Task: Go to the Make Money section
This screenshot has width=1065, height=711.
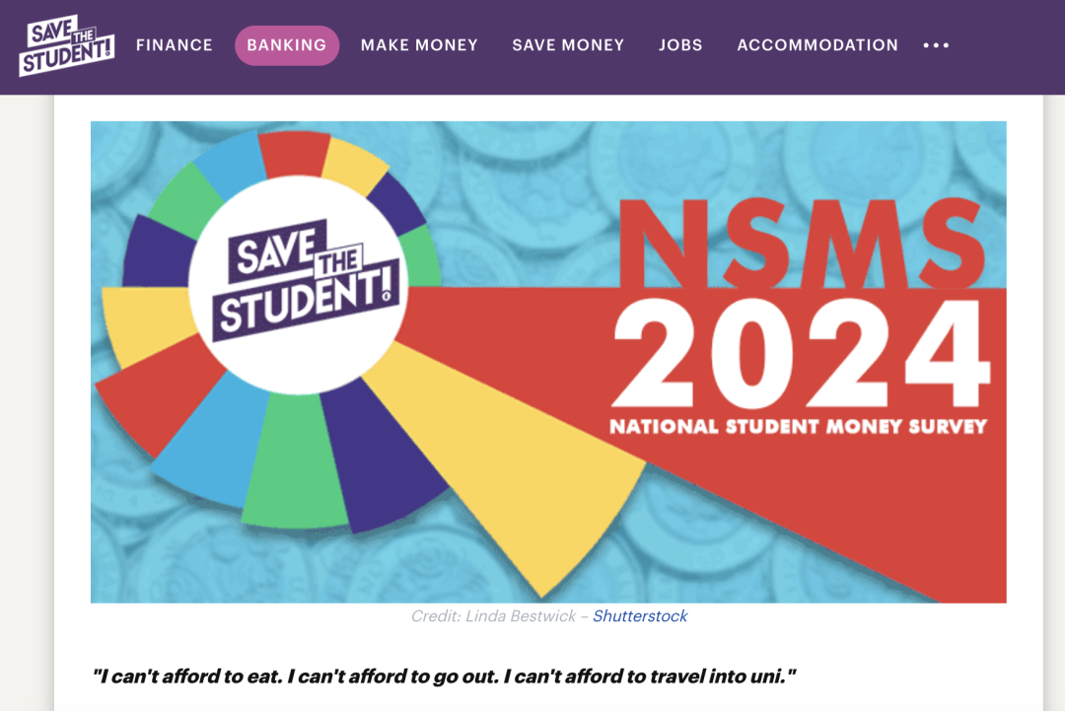Action: [x=419, y=45]
